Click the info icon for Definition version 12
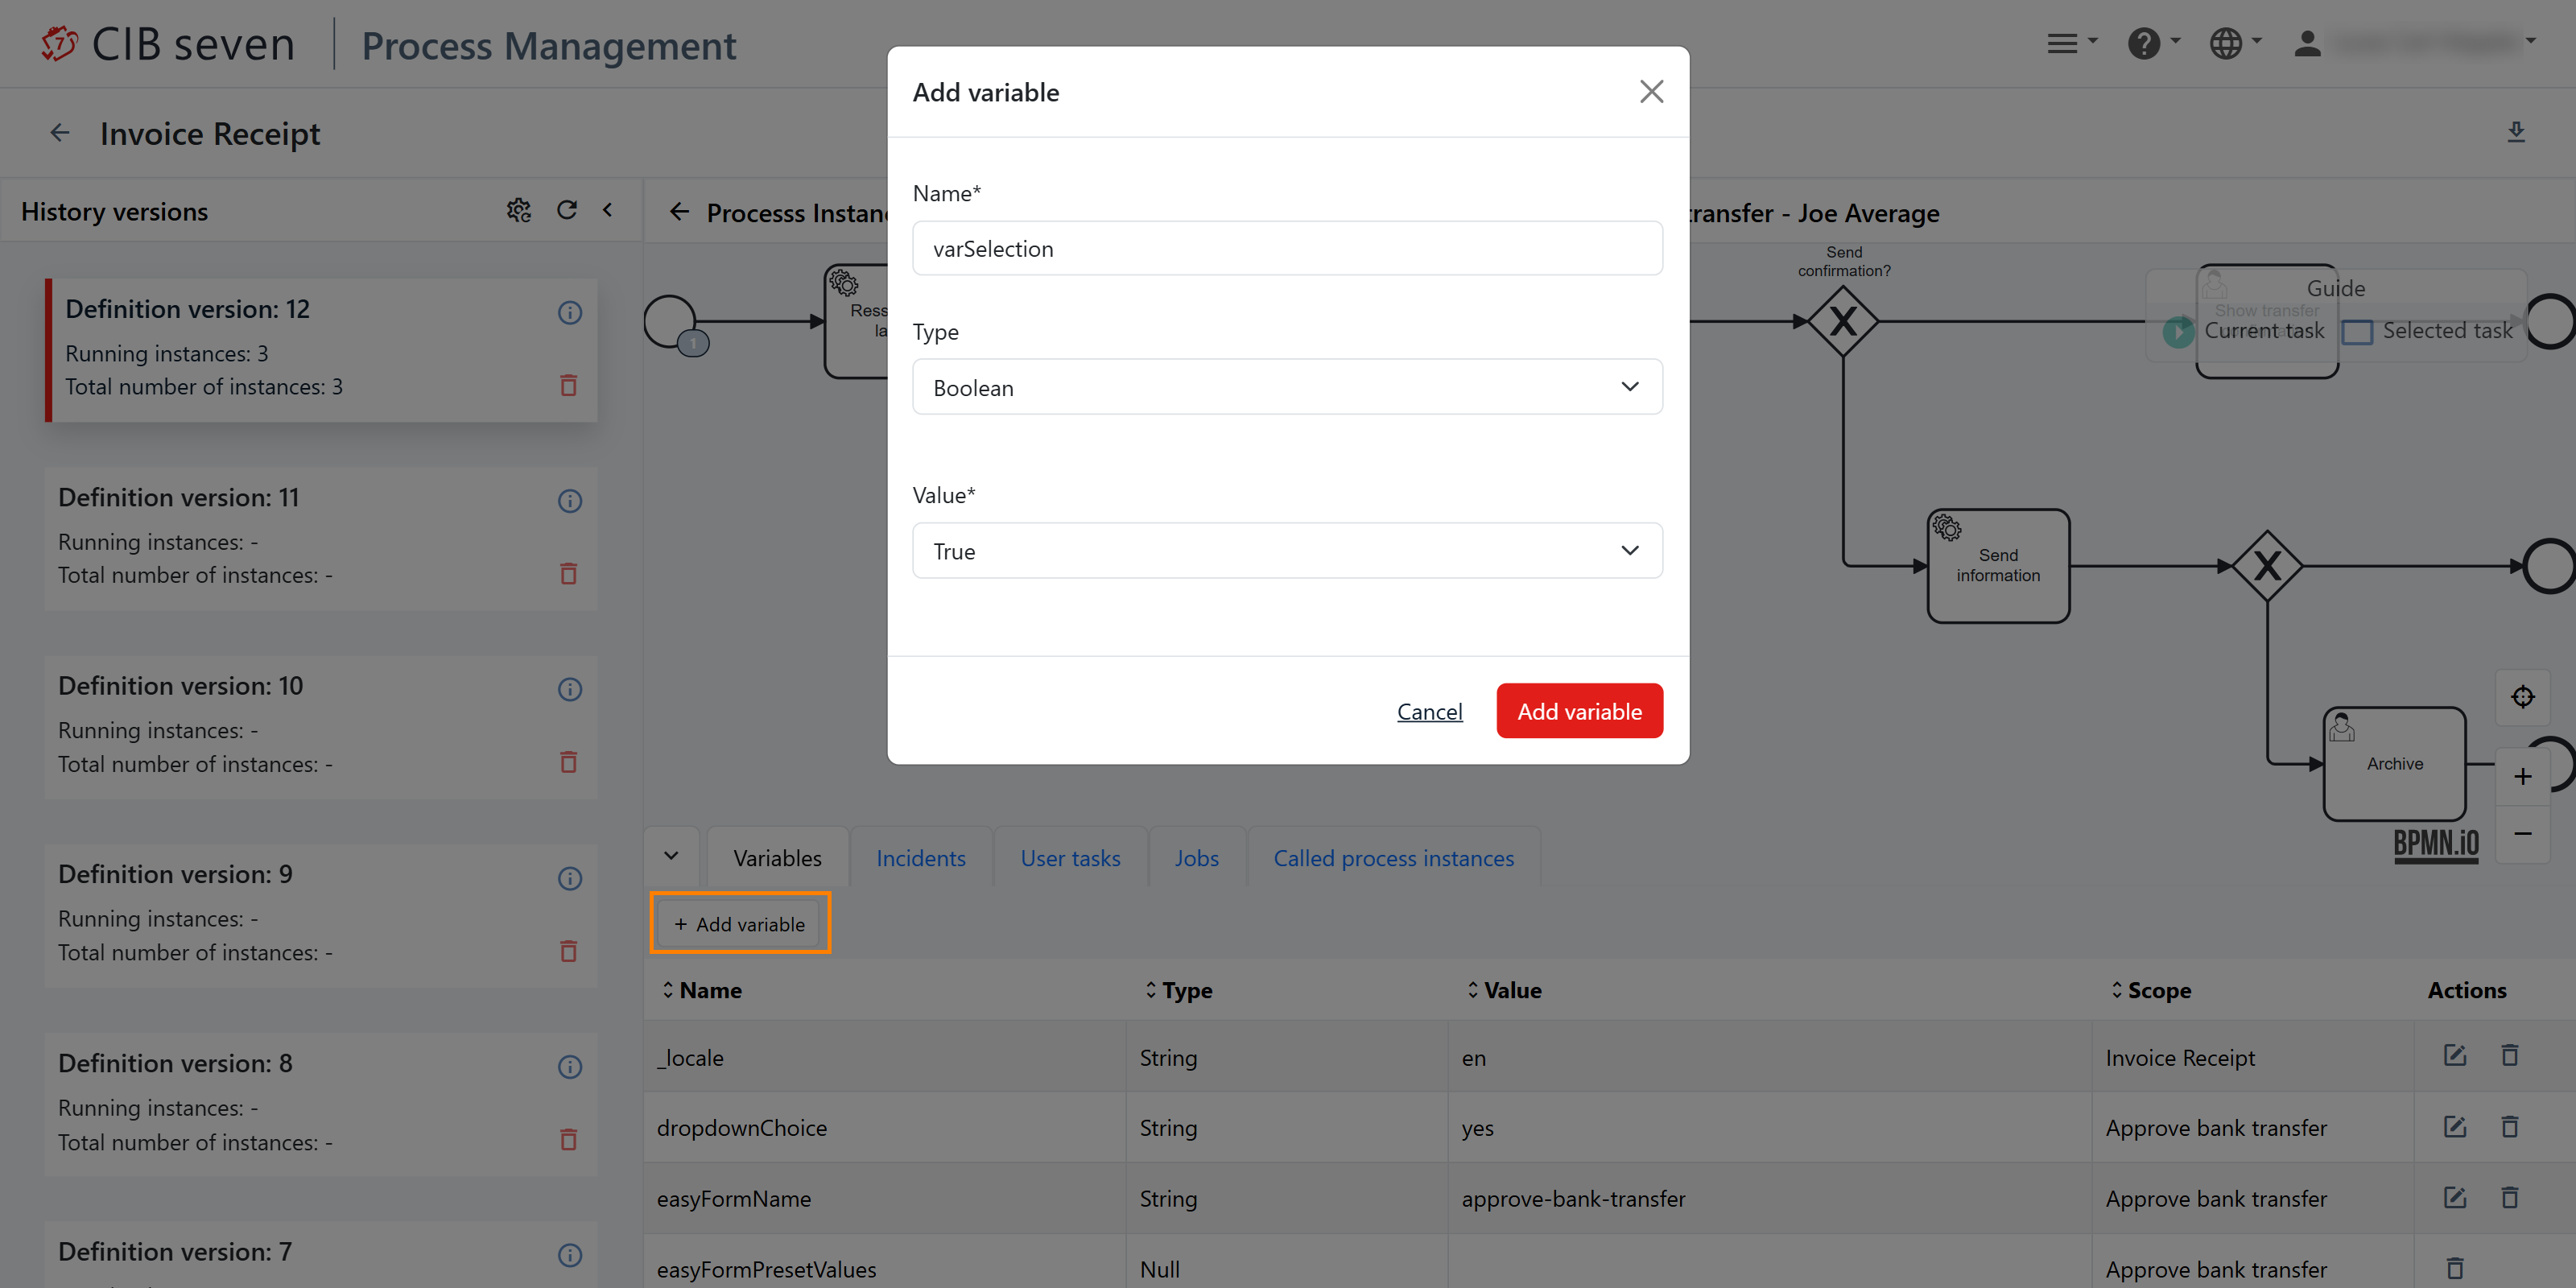2576x1288 pixels. coord(569,312)
